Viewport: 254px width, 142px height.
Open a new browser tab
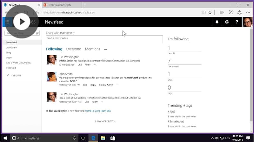click(x=85, y=5)
